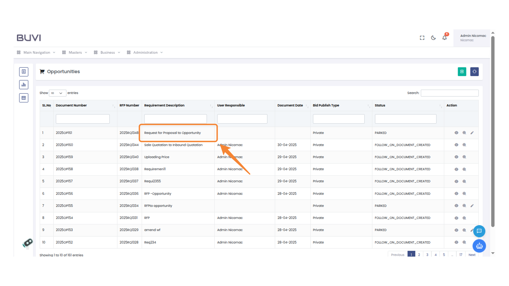Open the chat message floating button

[479, 231]
